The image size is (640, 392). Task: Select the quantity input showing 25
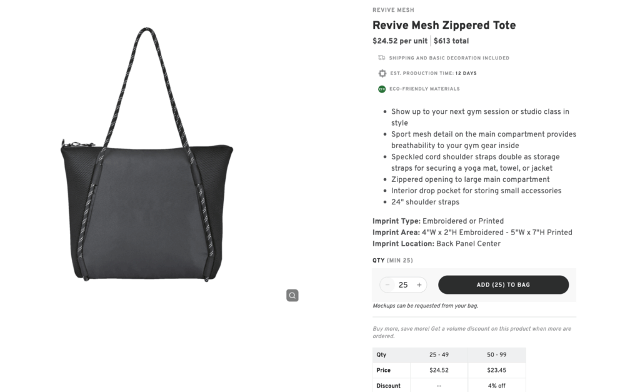403,284
